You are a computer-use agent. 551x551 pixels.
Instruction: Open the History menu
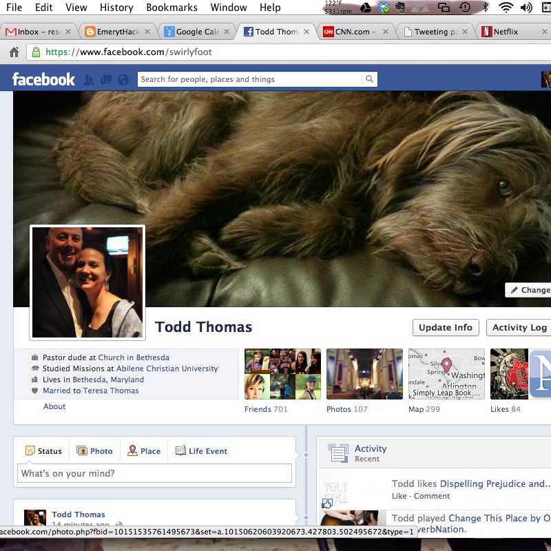click(116, 8)
